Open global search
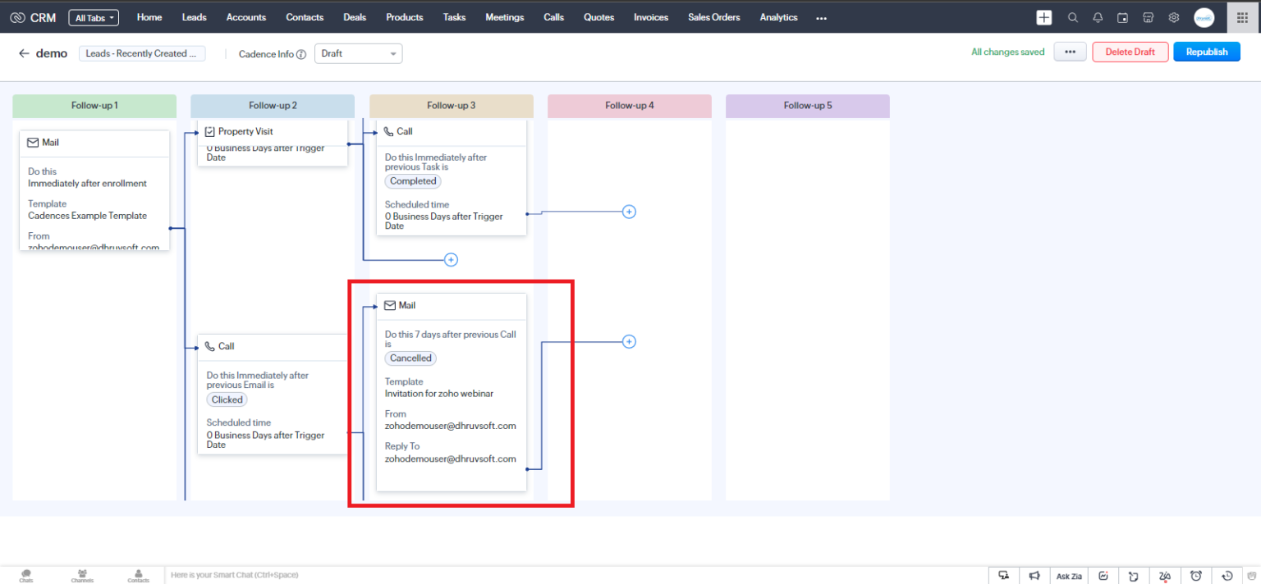The width and height of the screenshot is (1261, 584). 1071,16
